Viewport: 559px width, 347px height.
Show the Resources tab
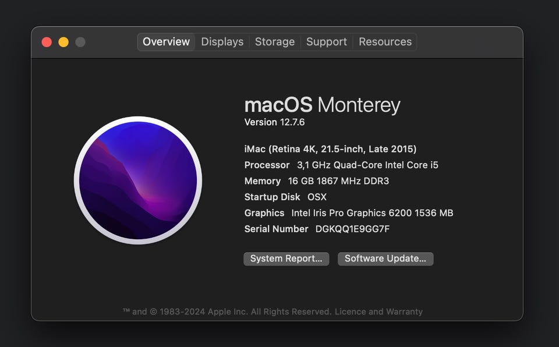pyautogui.click(x=385, y=42)
